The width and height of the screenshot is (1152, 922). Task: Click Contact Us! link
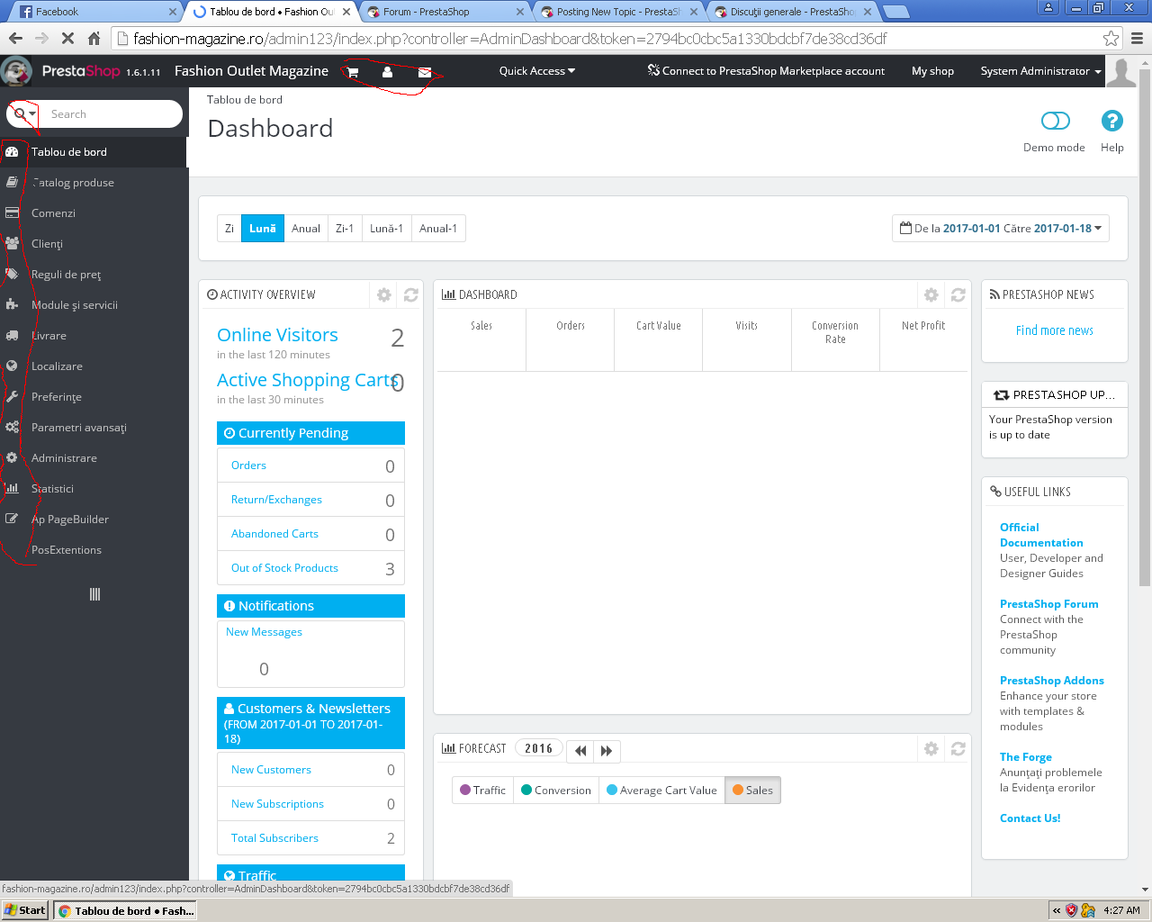tap(1030, 818)
